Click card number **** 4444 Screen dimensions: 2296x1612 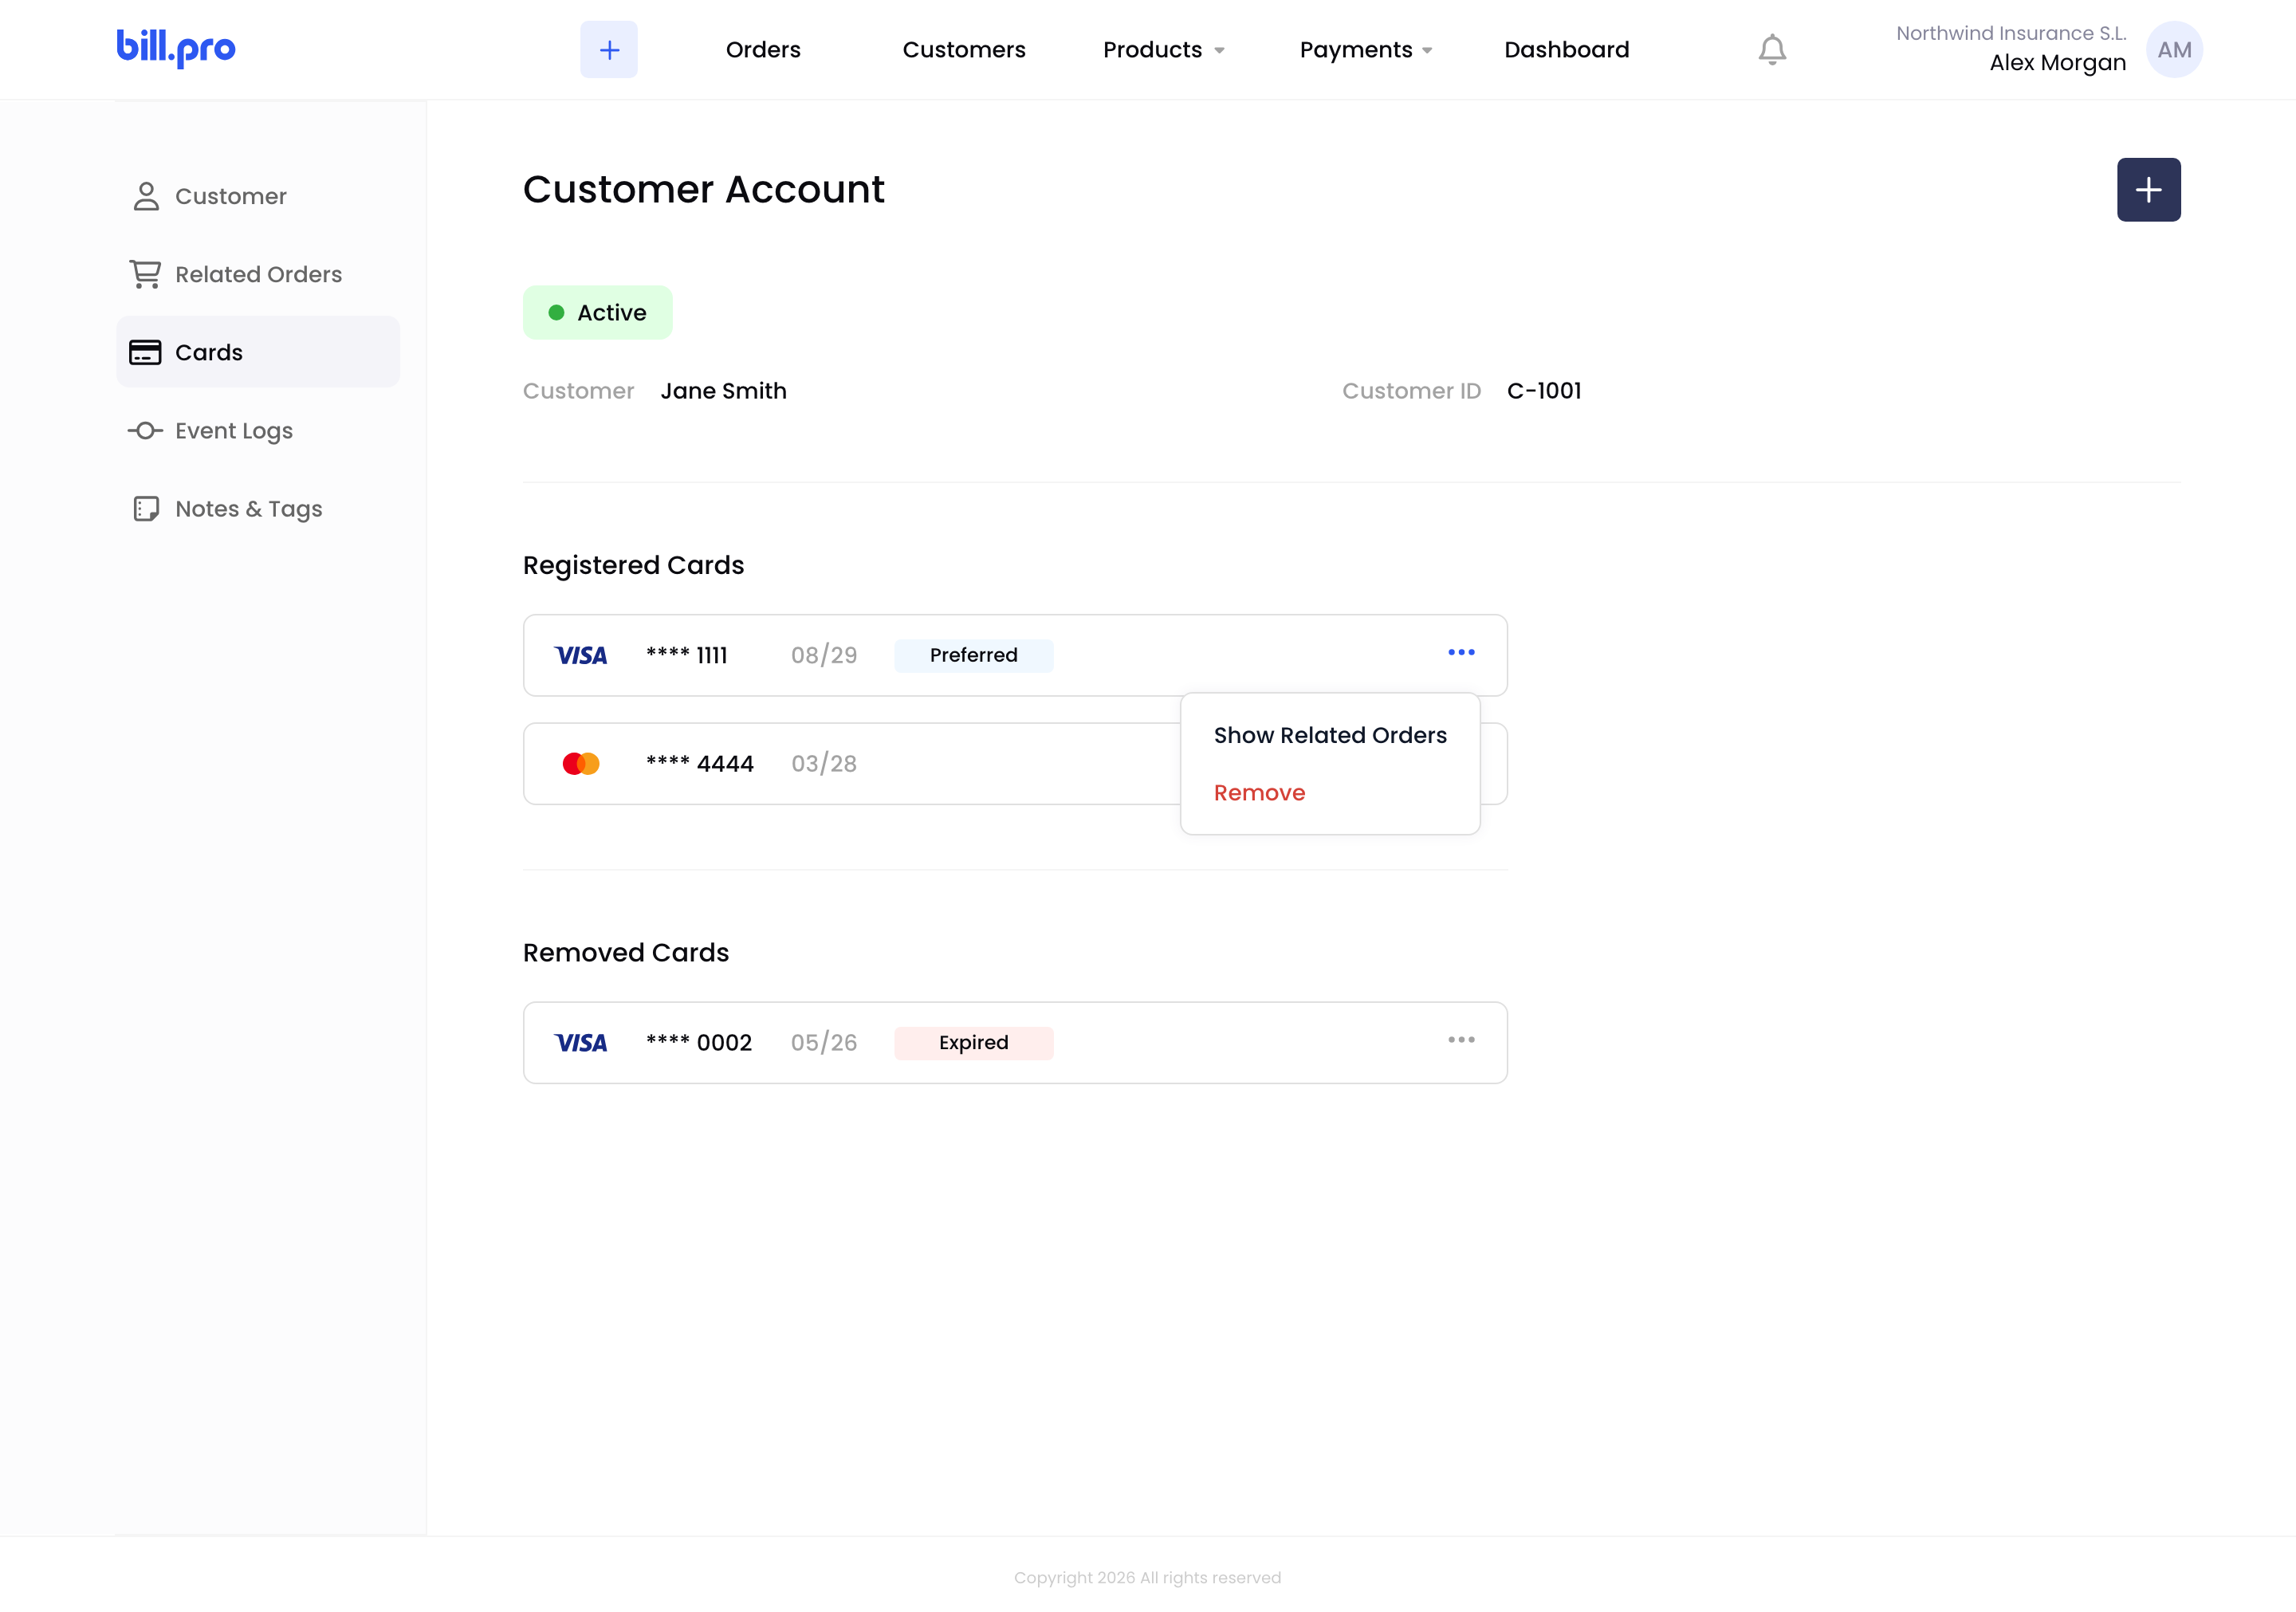click(700, 764)
